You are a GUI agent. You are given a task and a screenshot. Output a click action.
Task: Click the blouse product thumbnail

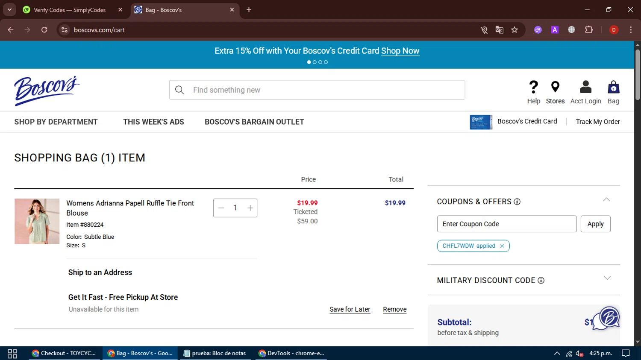tap(37, 221)
